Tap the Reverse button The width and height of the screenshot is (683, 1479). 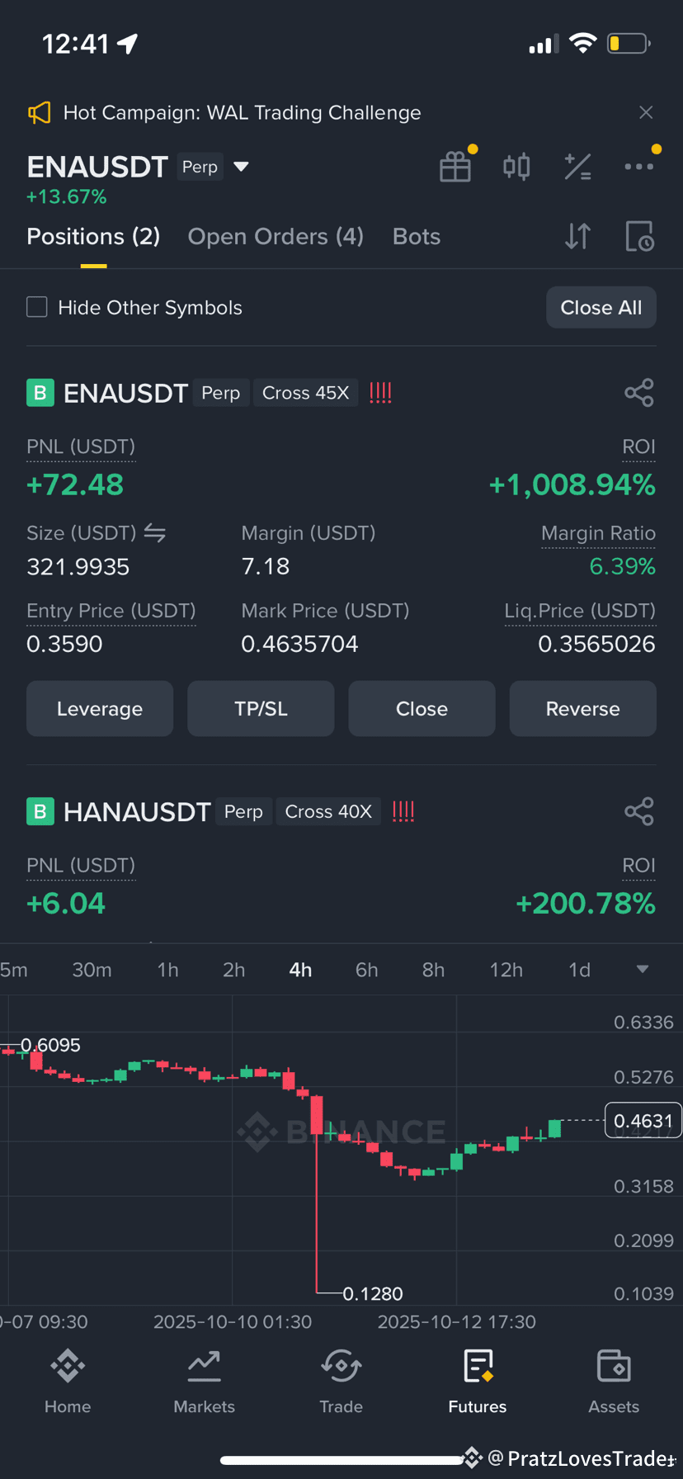583,709
